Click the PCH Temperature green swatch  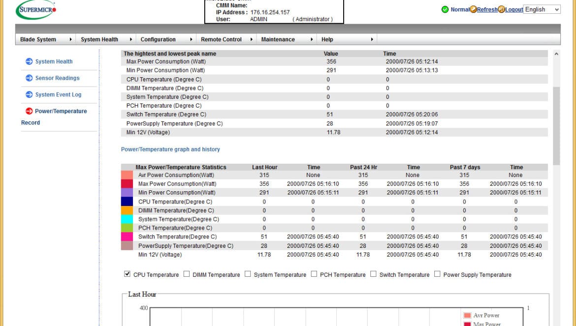127,228
